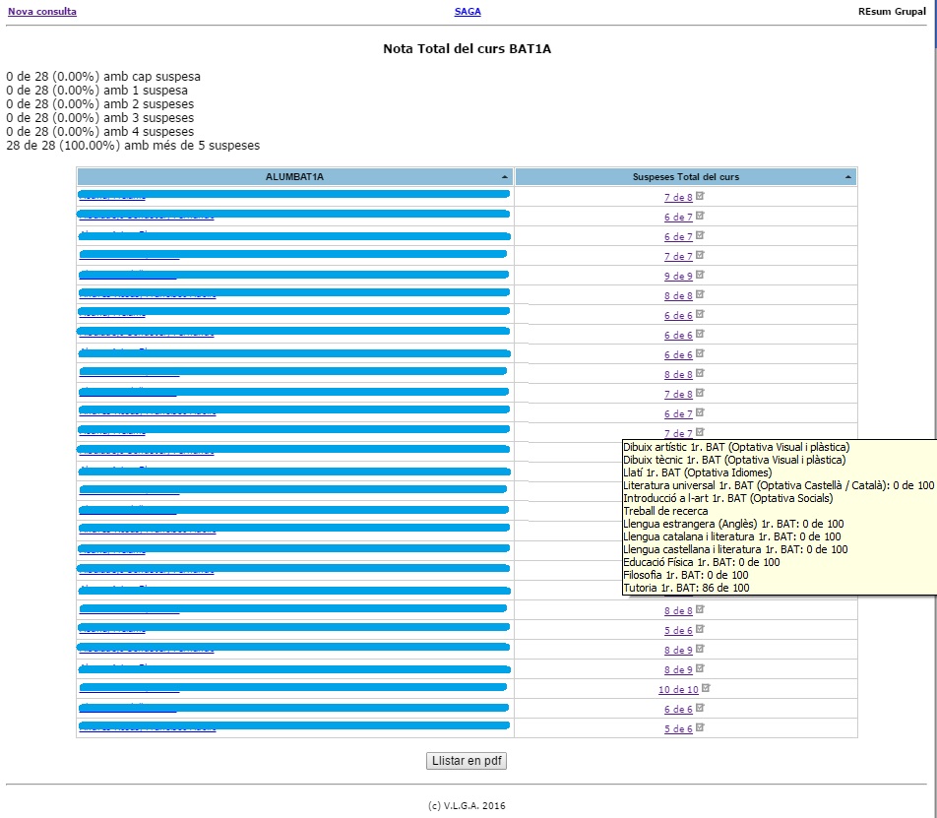Click the icon beside "7 de 7" just above the tooltip
937x818 pixels.
(700, 432)
